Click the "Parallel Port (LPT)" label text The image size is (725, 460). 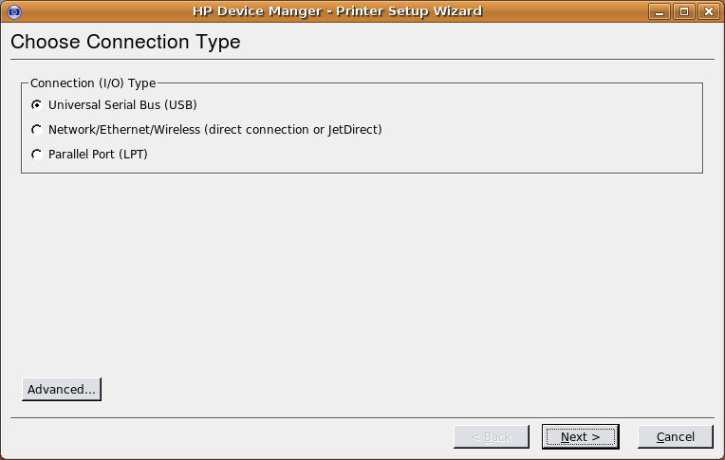tap(98, 154)
